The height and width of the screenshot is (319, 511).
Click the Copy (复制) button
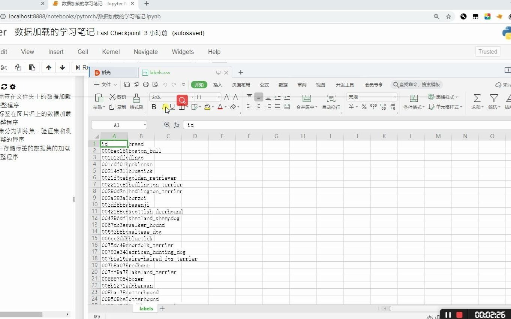[x=118, y=107]
